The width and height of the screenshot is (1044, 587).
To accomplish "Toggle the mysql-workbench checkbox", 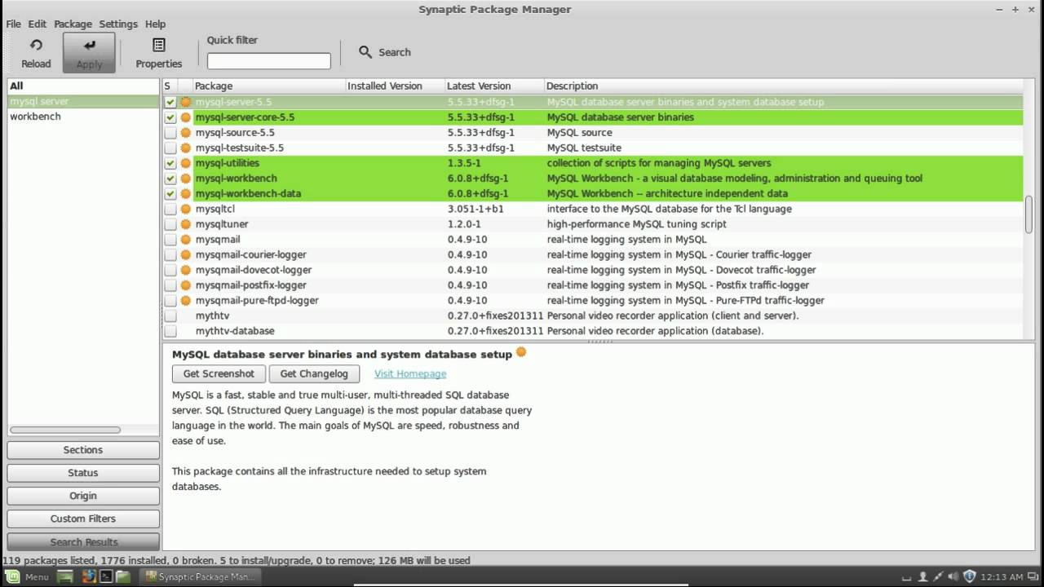I will 170,179.
